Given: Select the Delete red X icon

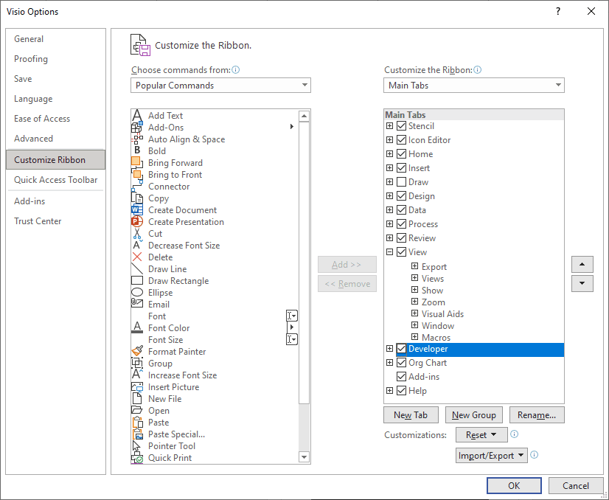Looking at the screenshot, I should [x=136, y=257].
